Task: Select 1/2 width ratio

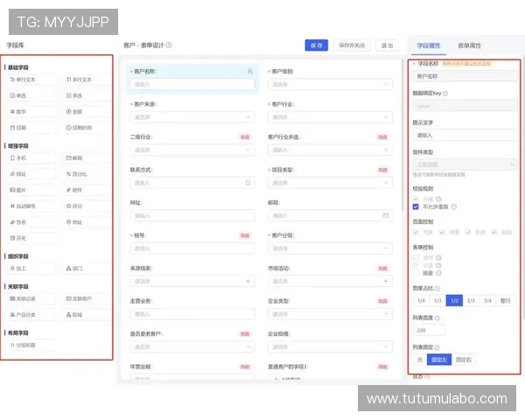Action: pos(454,301)
